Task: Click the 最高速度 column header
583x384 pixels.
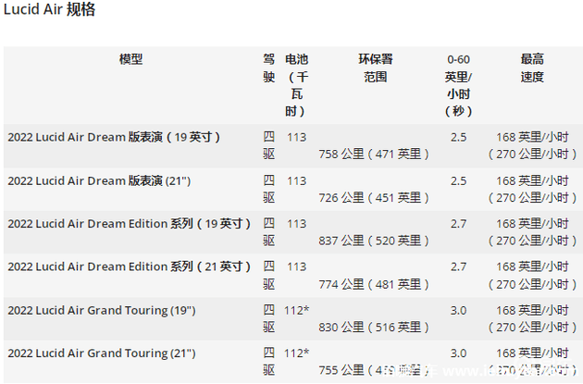Action: click(532, 68)
